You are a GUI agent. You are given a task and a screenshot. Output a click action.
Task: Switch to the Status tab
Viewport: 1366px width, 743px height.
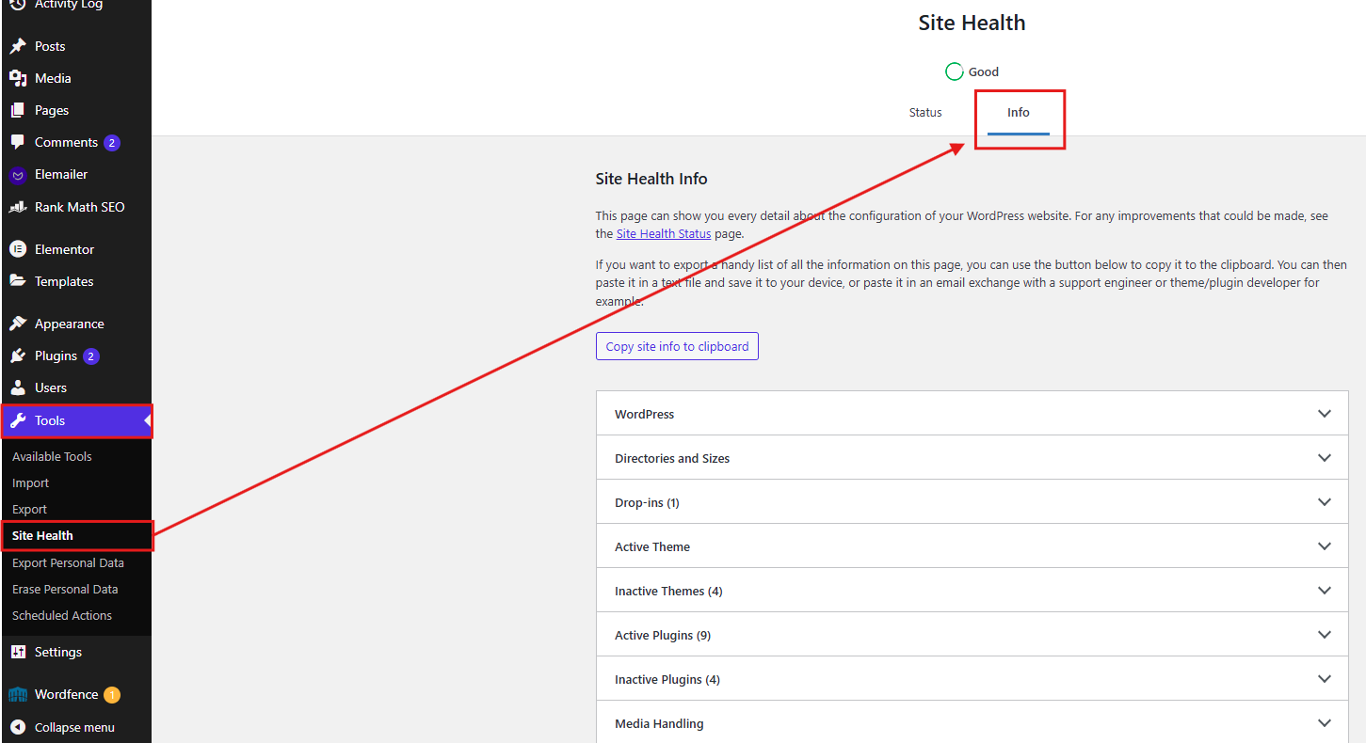coord(924,113)
